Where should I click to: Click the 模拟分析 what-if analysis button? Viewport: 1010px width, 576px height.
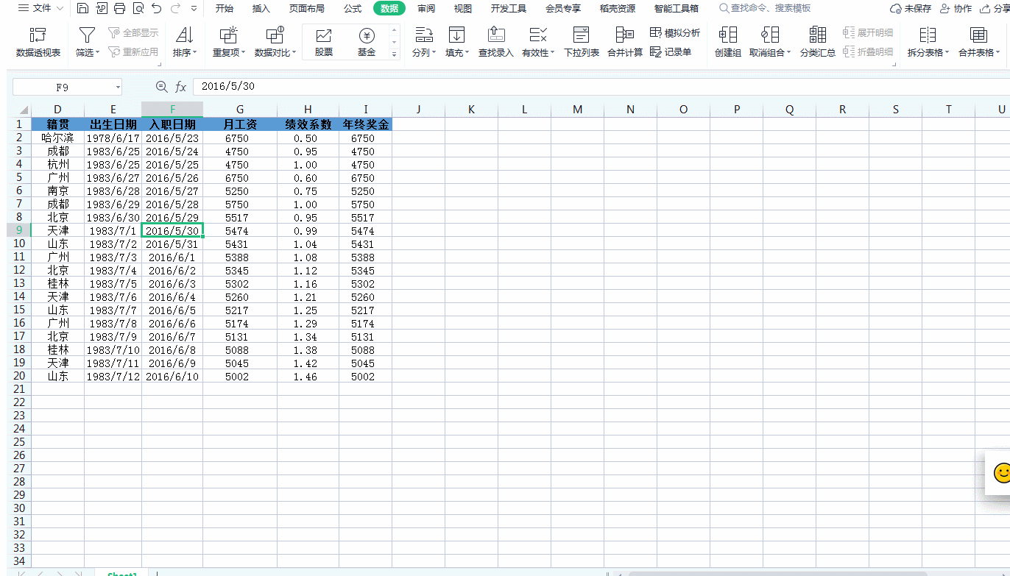click(675, 33)
